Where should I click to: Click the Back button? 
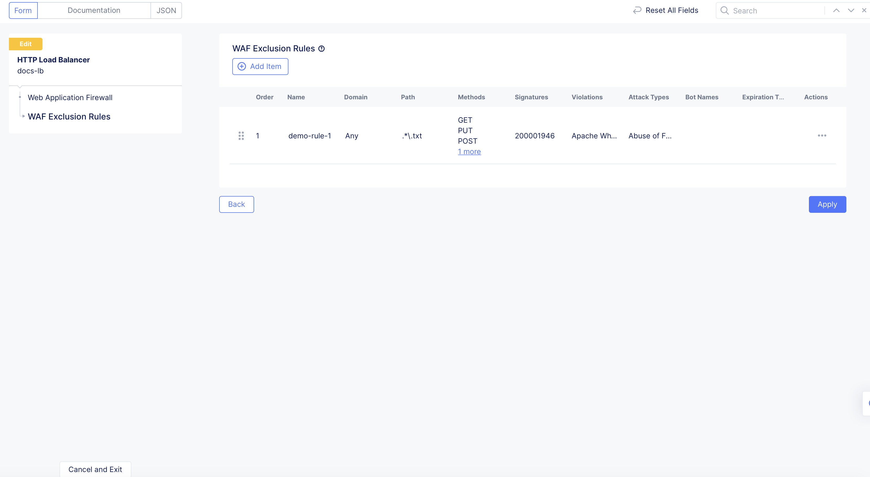coord(237,204)
